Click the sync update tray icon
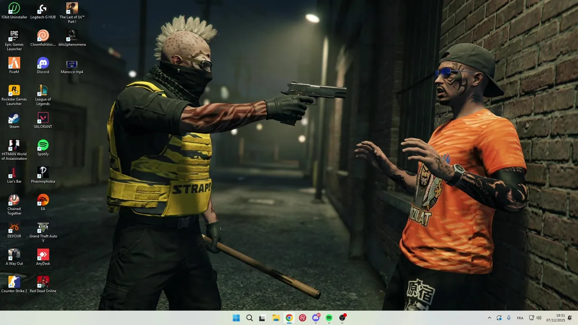 (x=499, y=318)
